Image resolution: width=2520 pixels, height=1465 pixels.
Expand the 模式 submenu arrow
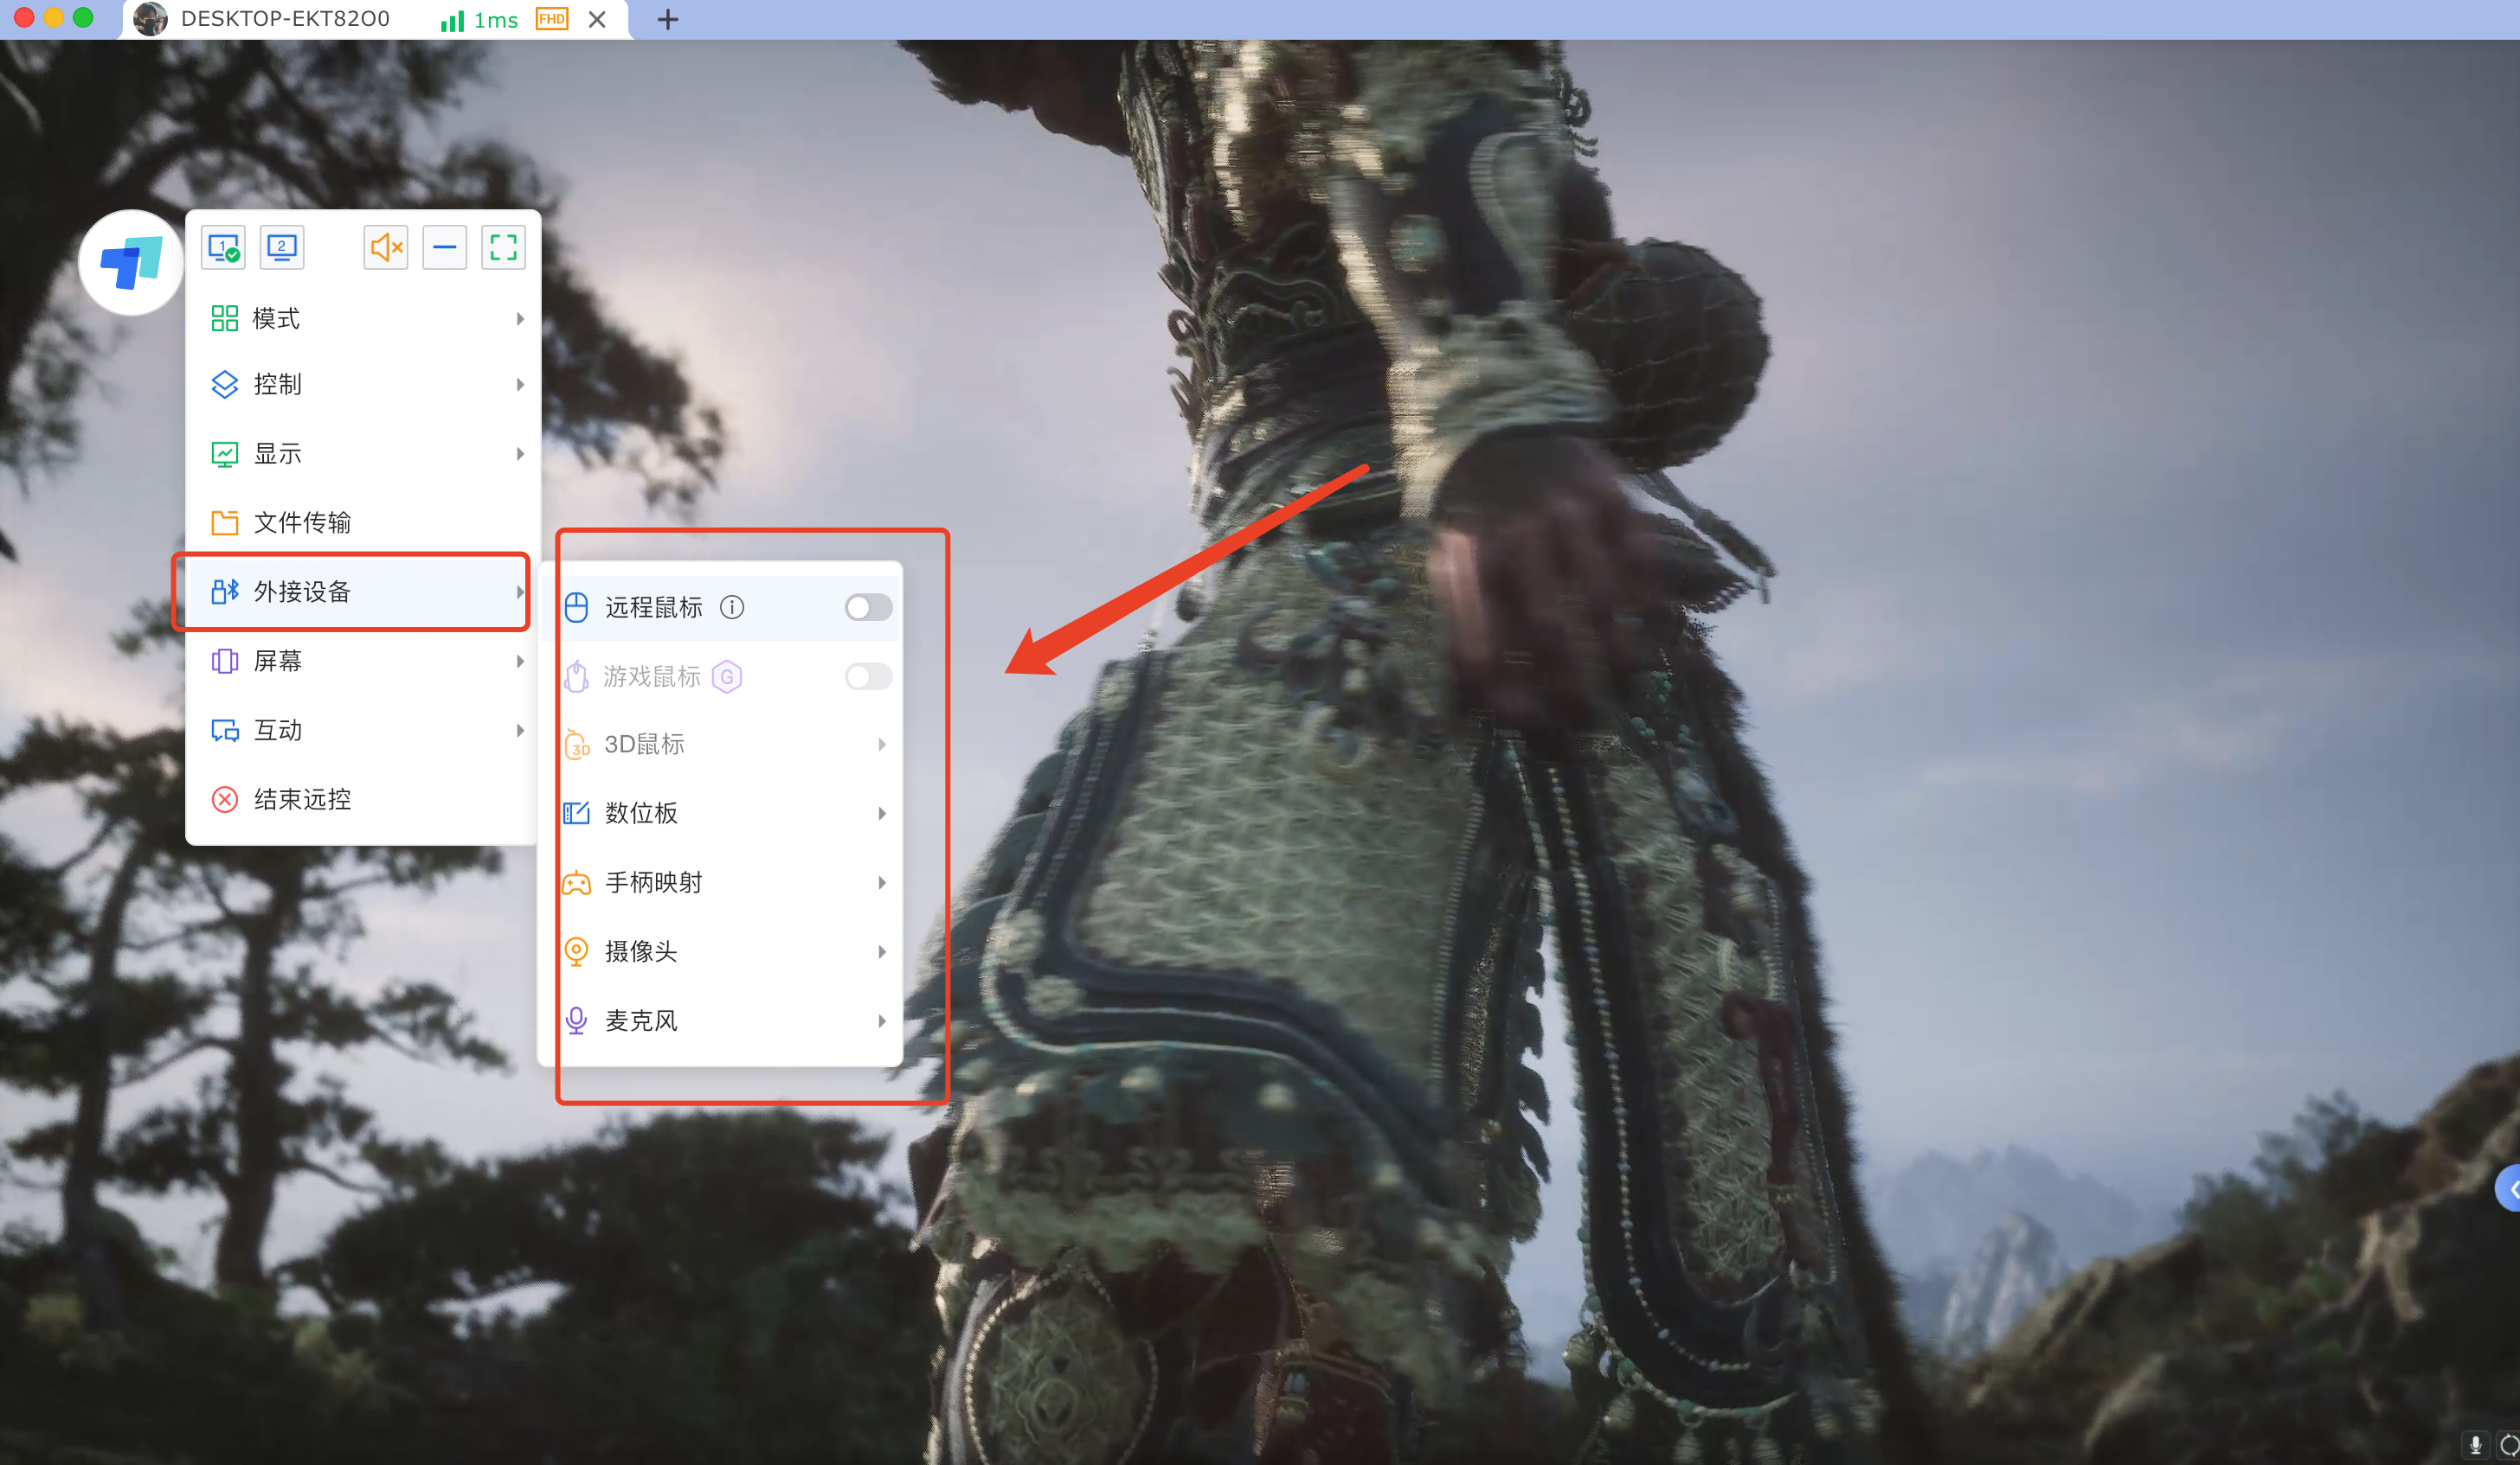tap(520, 319)
